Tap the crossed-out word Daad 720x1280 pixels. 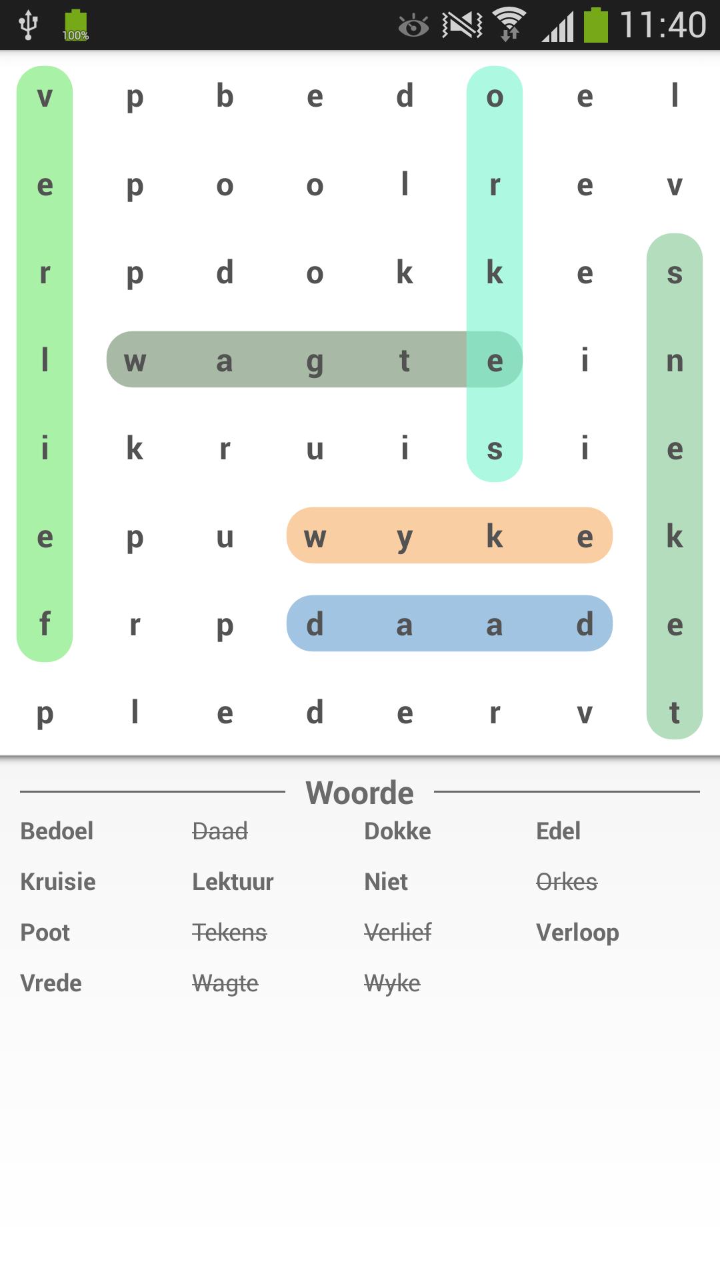pyautogui.click(x=221, y=831)
